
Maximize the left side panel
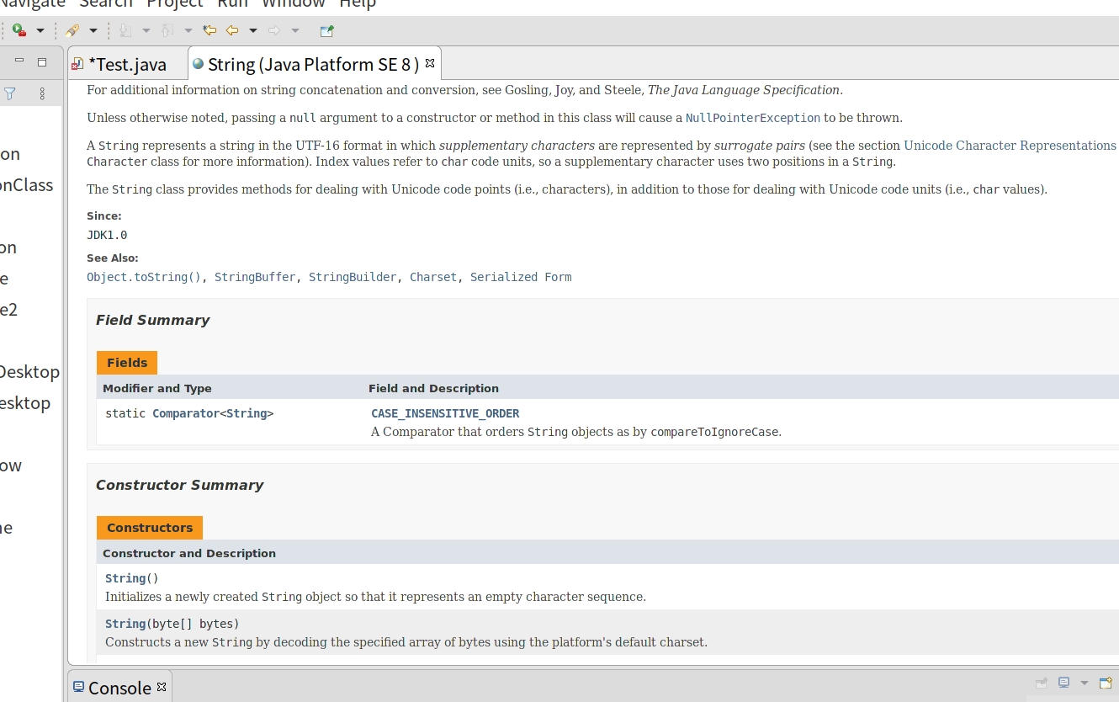(x=42, y=61)
